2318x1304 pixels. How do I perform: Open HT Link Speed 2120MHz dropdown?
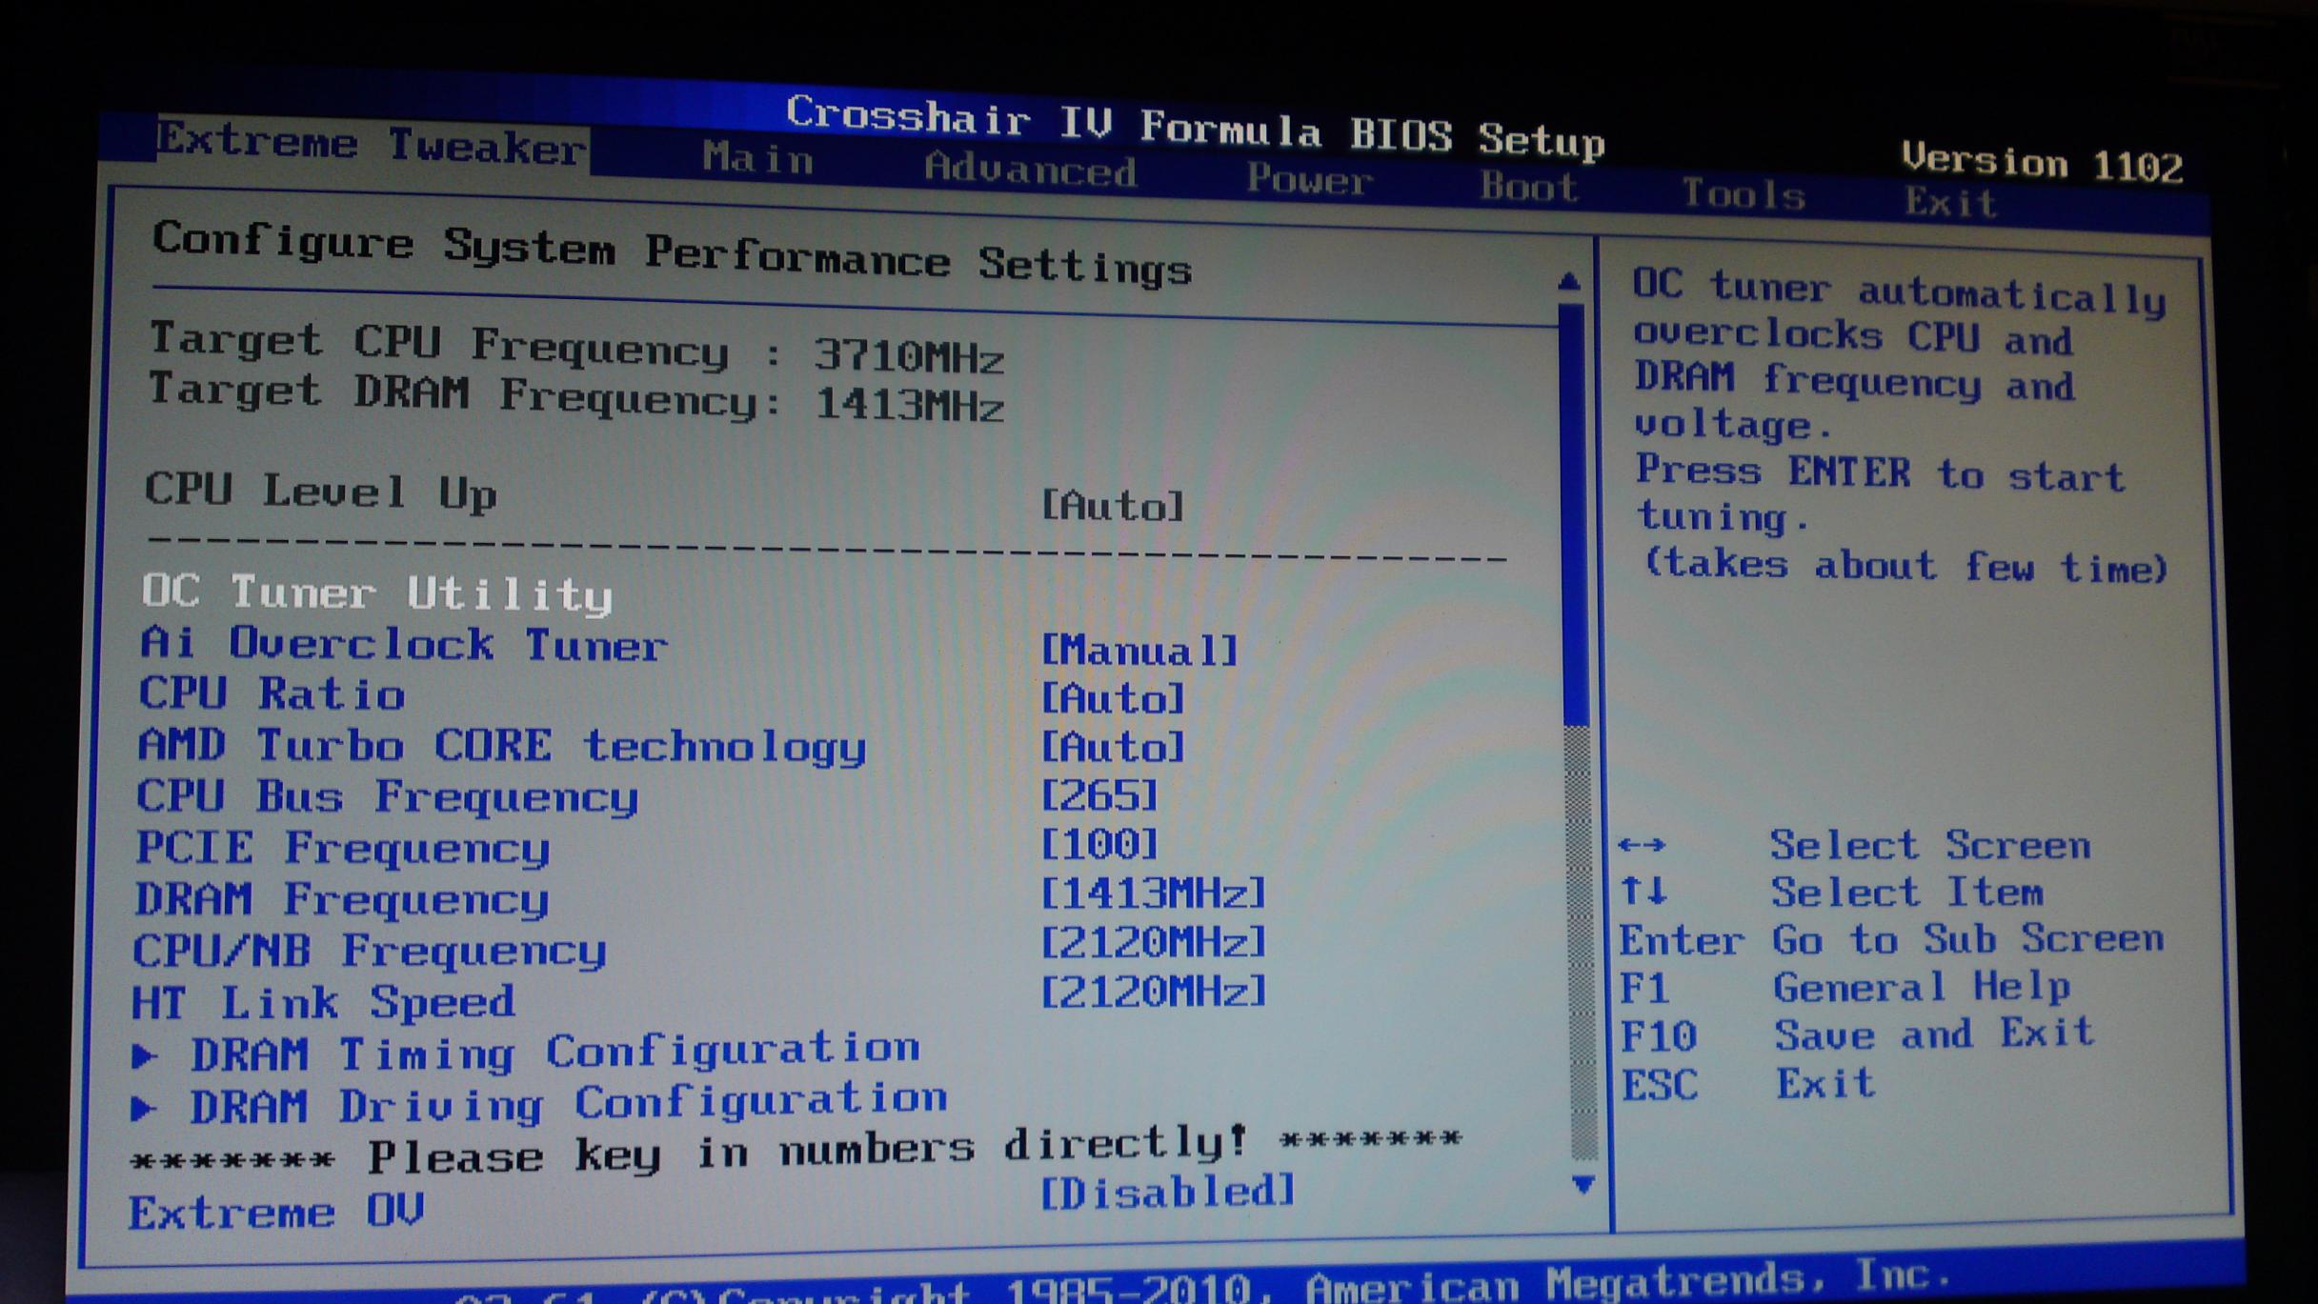coord(1153,992)
